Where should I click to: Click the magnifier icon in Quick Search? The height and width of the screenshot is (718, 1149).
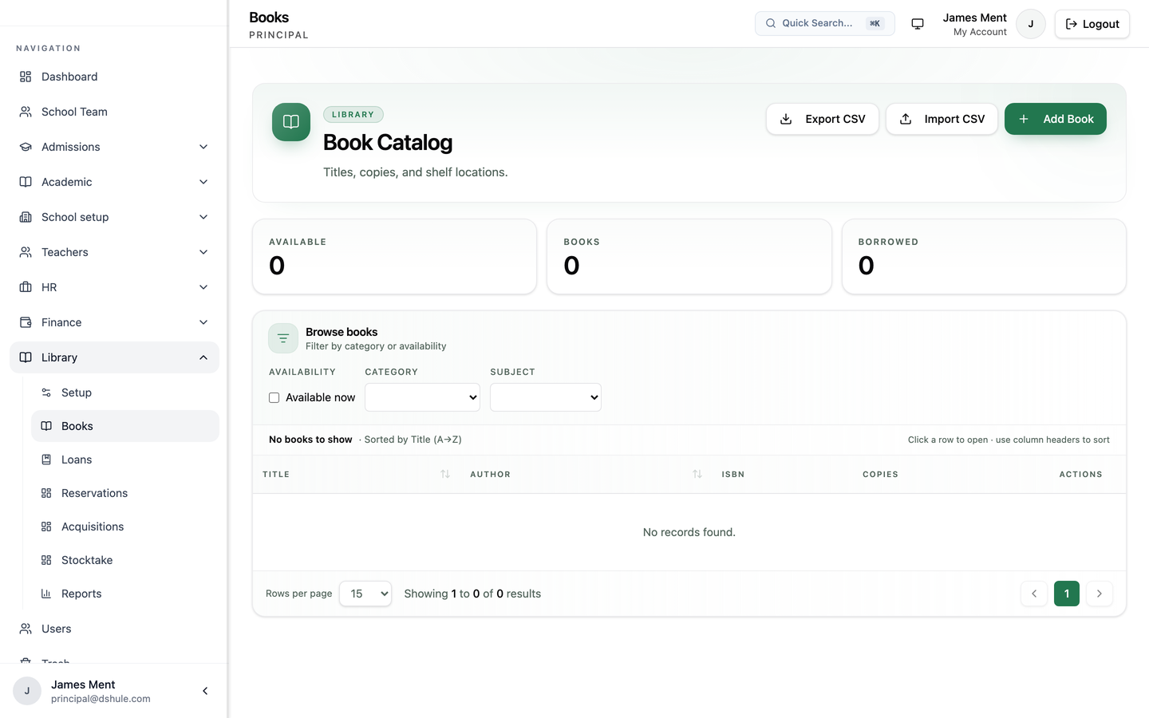point(771,23)
